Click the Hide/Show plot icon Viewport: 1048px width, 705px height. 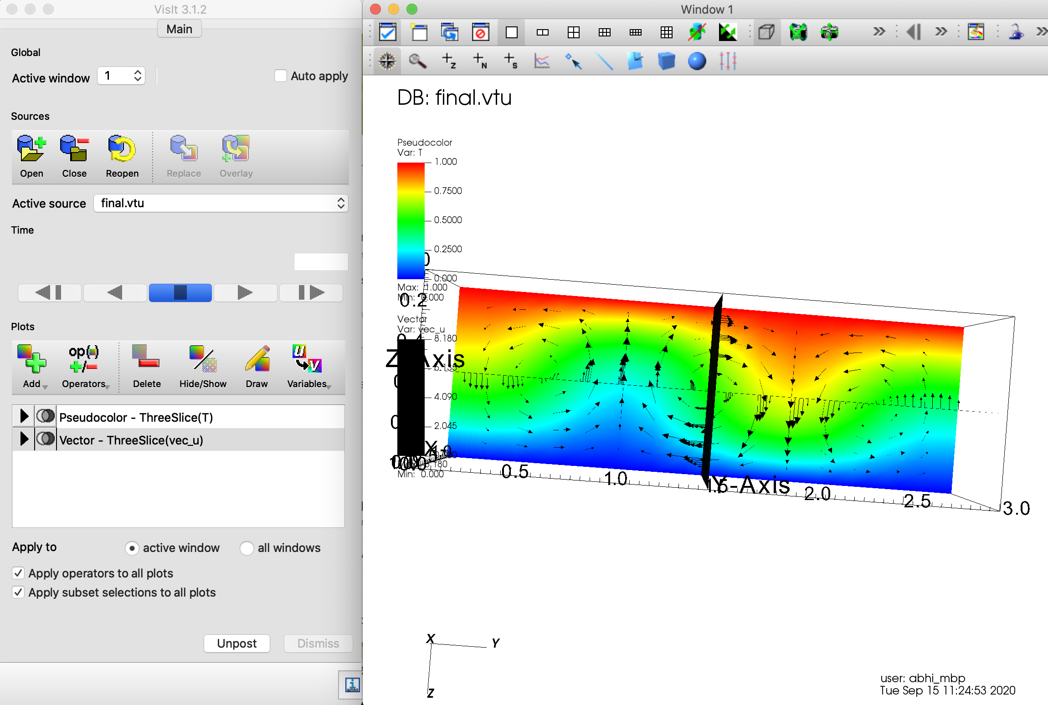[203, 359]
